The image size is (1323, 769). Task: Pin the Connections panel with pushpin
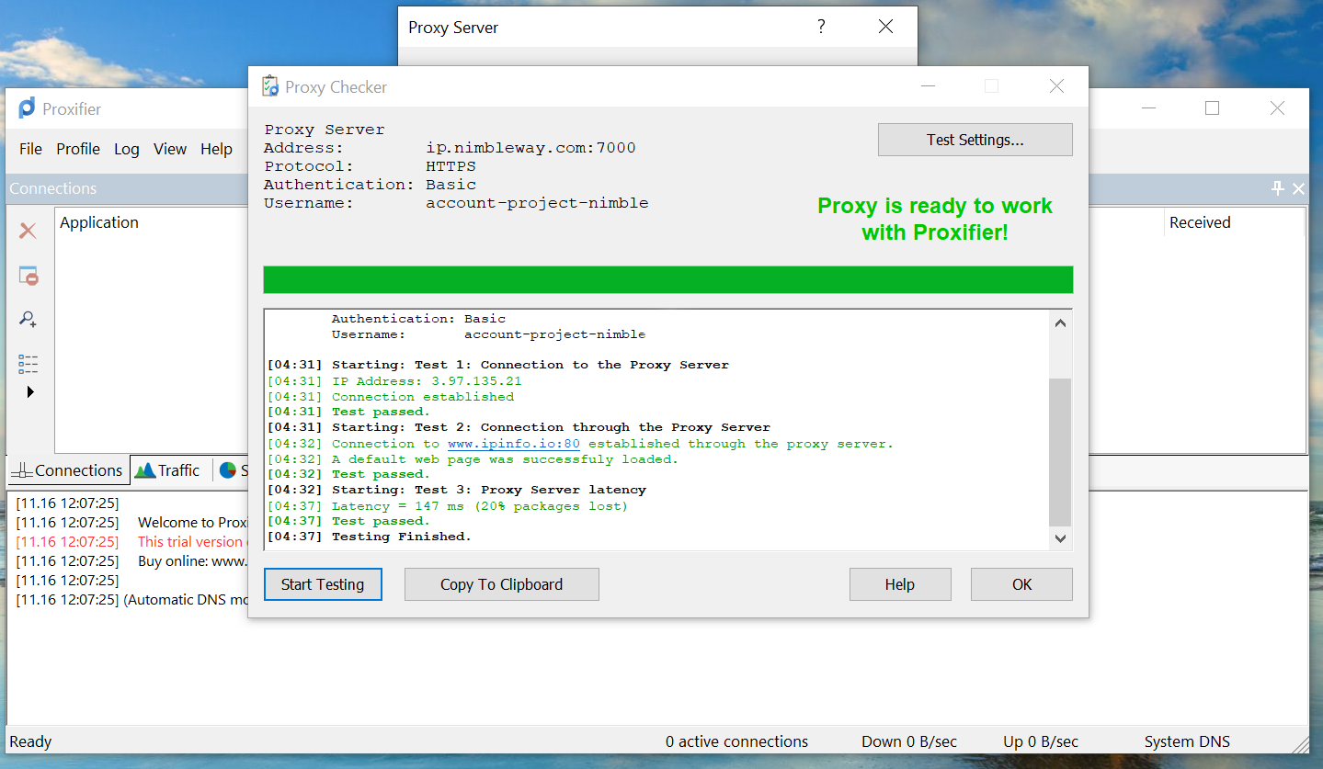[x=1277, y=188]
